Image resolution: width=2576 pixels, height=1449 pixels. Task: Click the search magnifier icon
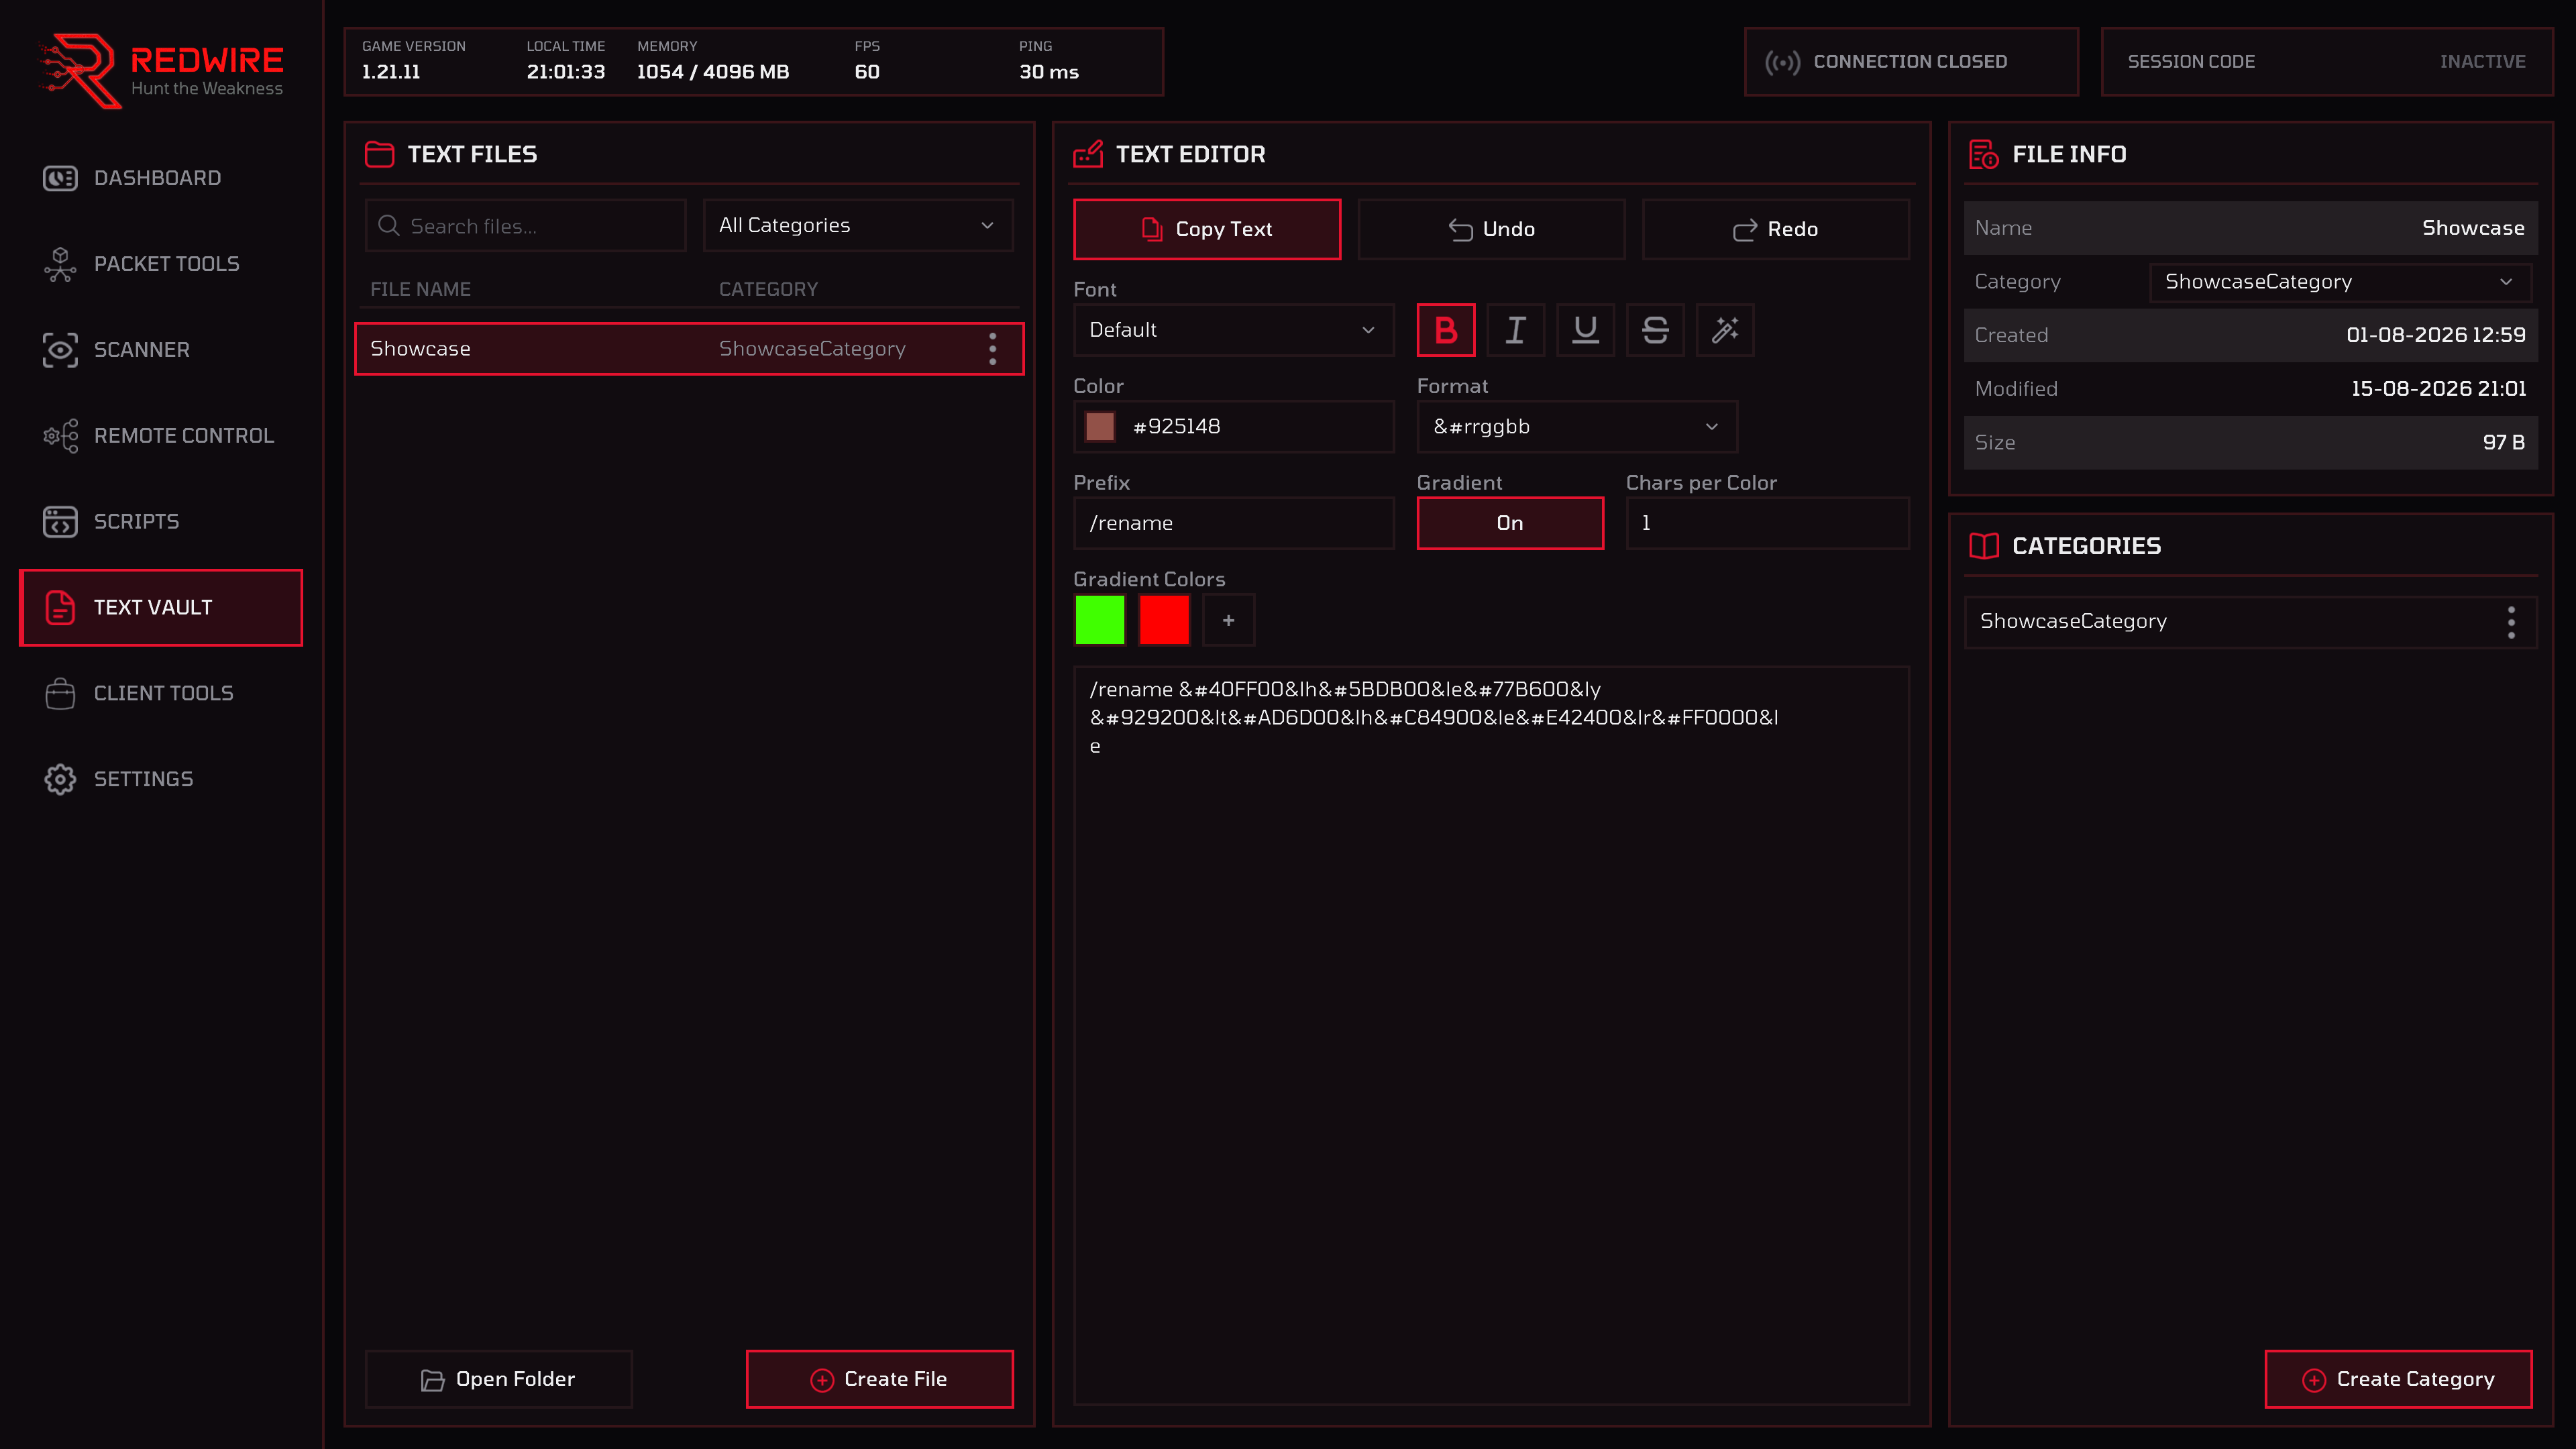pos(388,226)
